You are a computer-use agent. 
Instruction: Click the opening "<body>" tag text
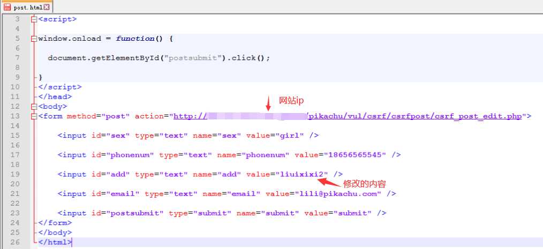tap(52, 107)
